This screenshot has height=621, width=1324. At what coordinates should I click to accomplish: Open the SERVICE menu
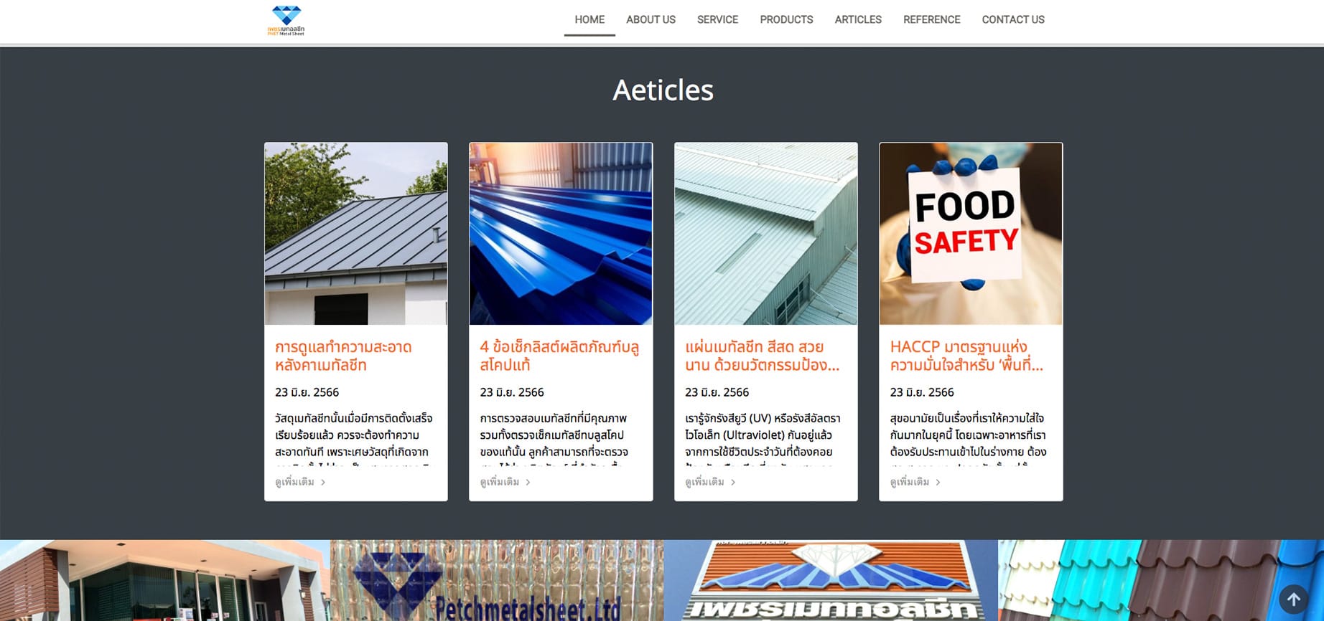point(717,19)
